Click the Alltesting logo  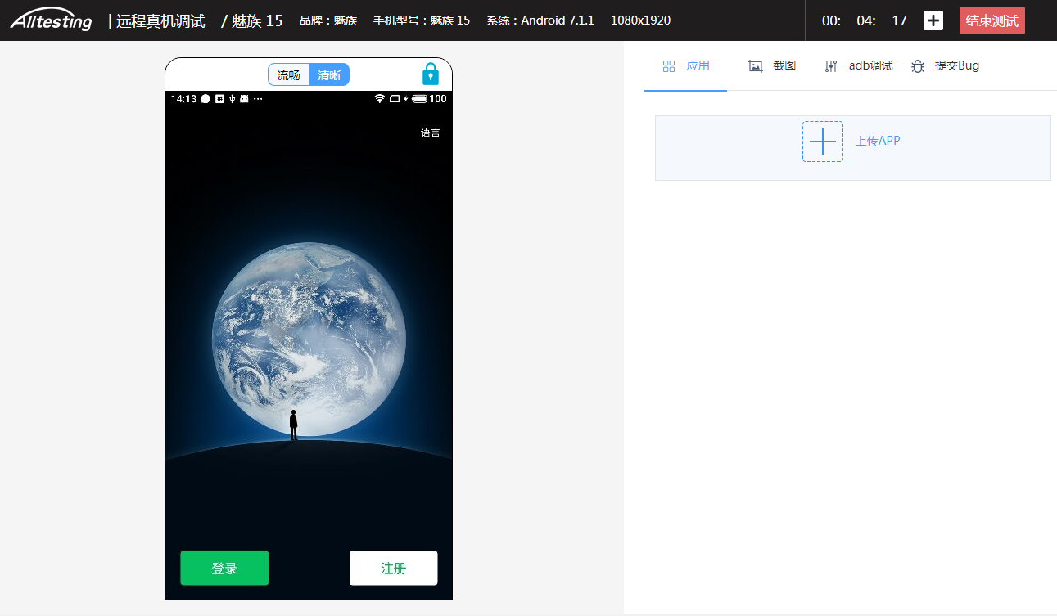click(x=51, y=20)
